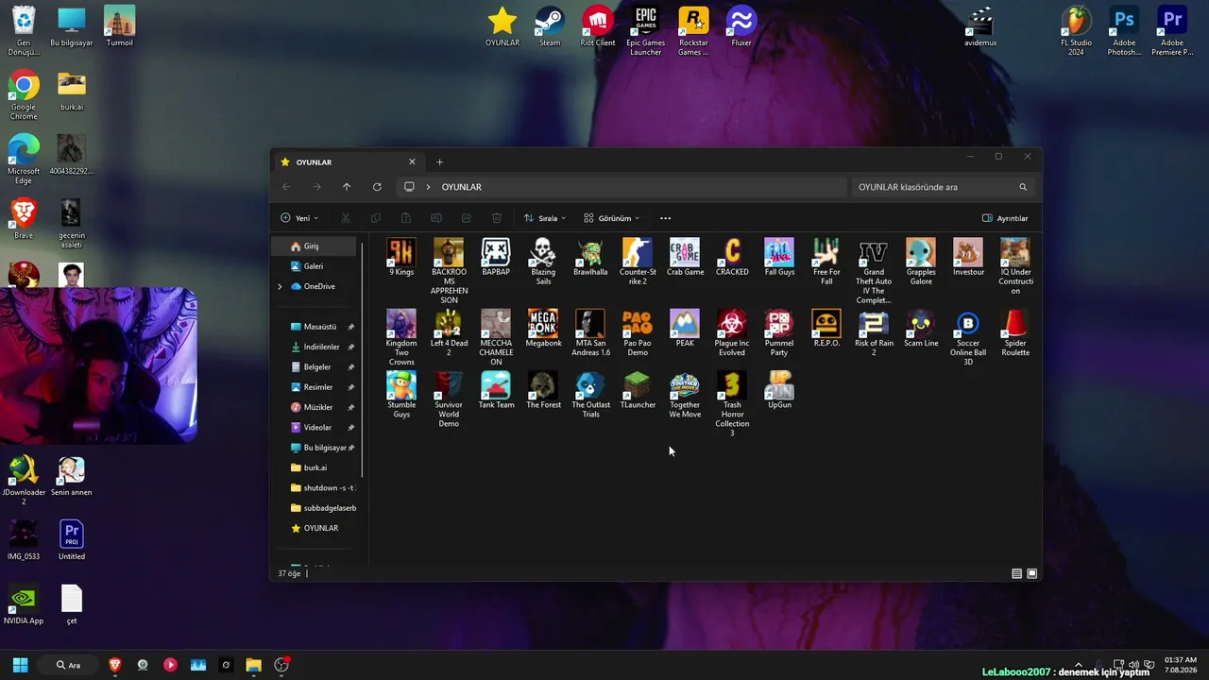
Task: Show more options with the three-dots menu
Action: 665,218
